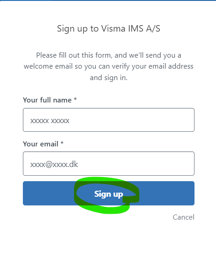The height and width of the screenshot is (253, 216).
Task: Click the white 'Sign up' text on button
Action: point(108,194)
